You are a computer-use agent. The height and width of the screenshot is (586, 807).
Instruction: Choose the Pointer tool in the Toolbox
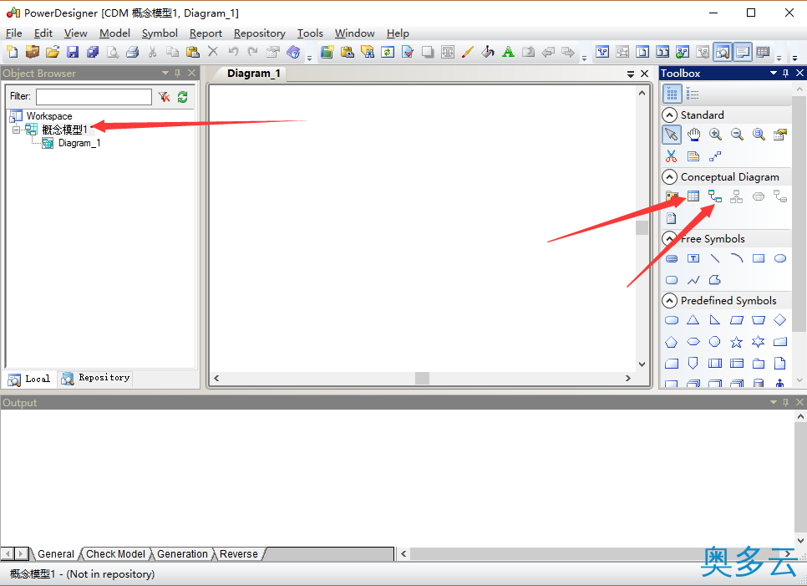(x=672, y=135)
